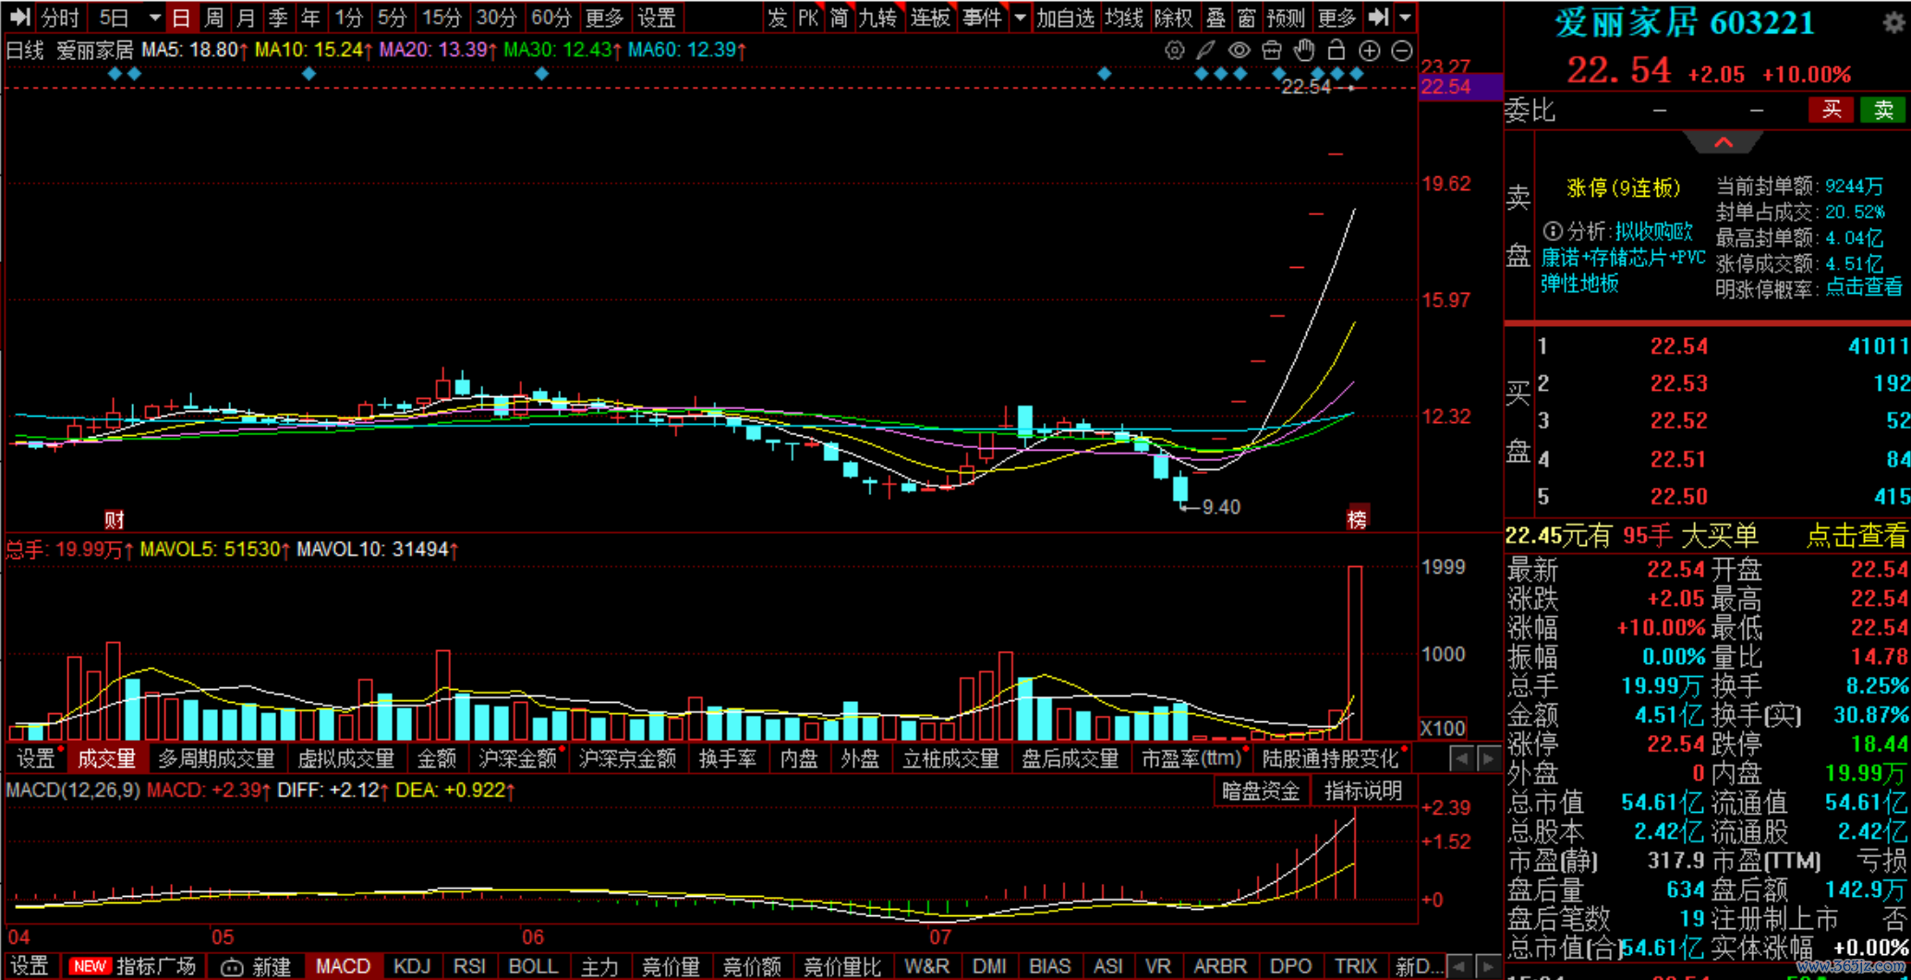This screenshot has width=1911, height=980.
Task: Select the KDJ indicator tab
Action: pyautogui.click(x=412, y=966)
